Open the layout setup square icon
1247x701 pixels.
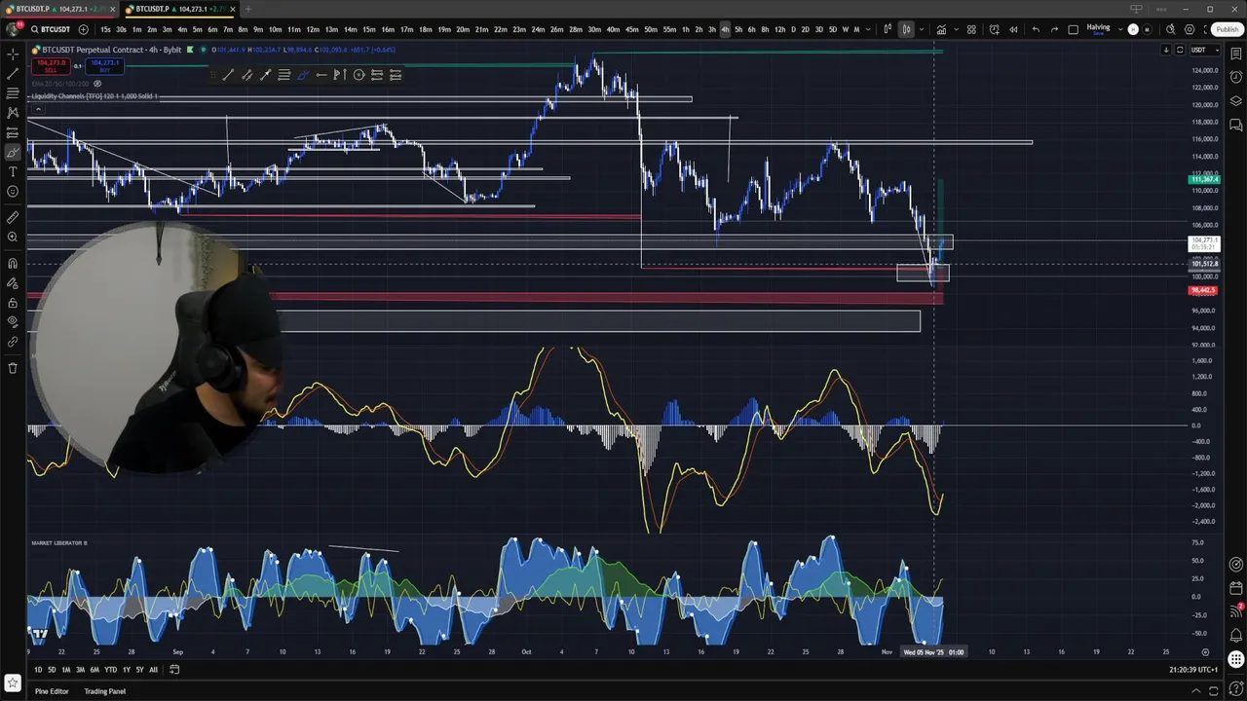click(1074, 29)
